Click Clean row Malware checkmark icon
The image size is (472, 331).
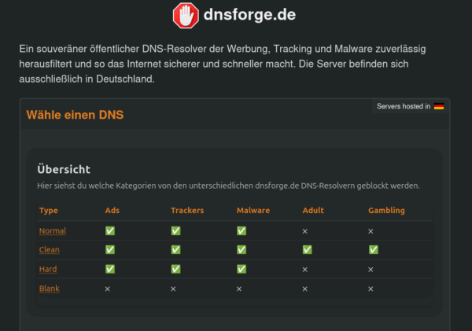[x=242, y=250]
